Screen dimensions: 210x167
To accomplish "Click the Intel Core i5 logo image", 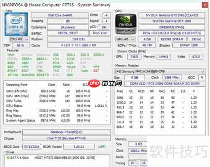I will (16, 24).
